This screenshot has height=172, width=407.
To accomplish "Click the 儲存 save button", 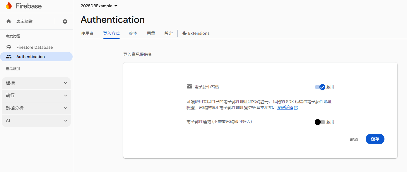I will (375, 139).
